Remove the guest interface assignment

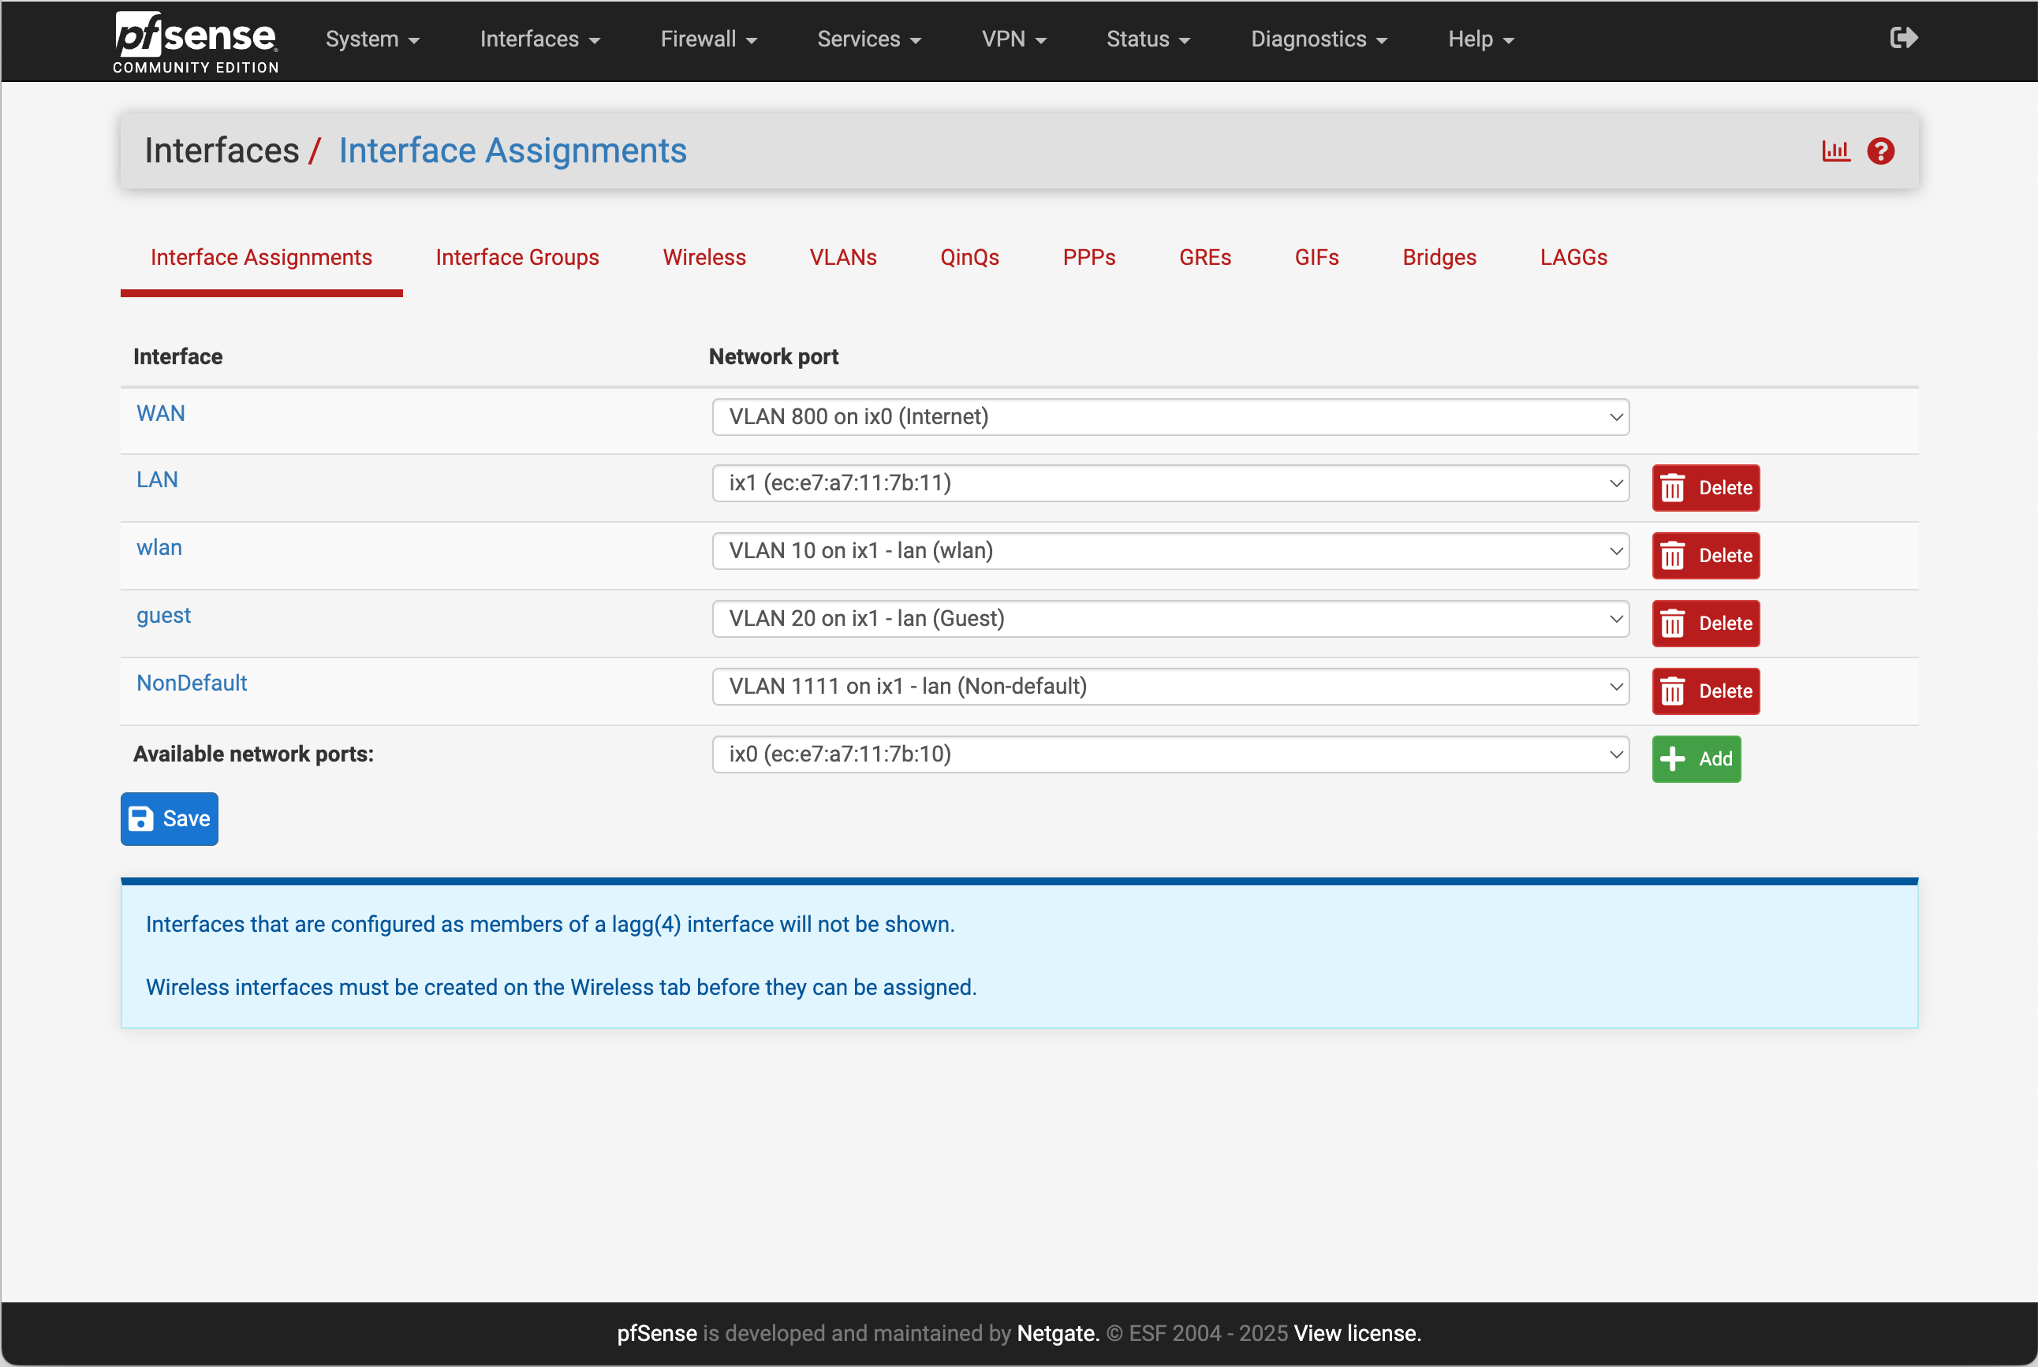tap(1705, 624)
